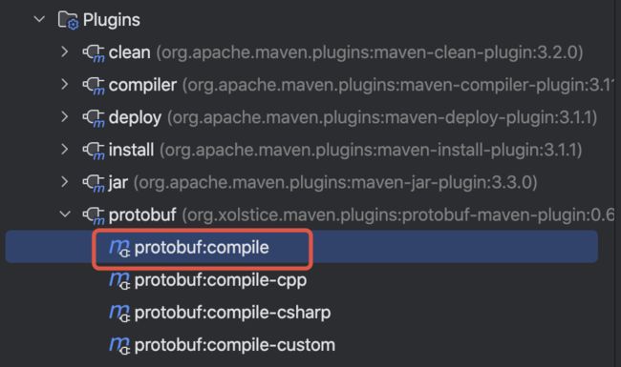The height and width of the screenshot is (367, 621).
Task: Expand the compiler plugin chevron
Action: pos(65,84)
